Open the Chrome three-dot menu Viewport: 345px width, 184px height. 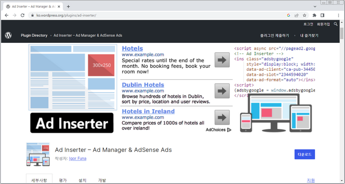click(x=339, y=15)
